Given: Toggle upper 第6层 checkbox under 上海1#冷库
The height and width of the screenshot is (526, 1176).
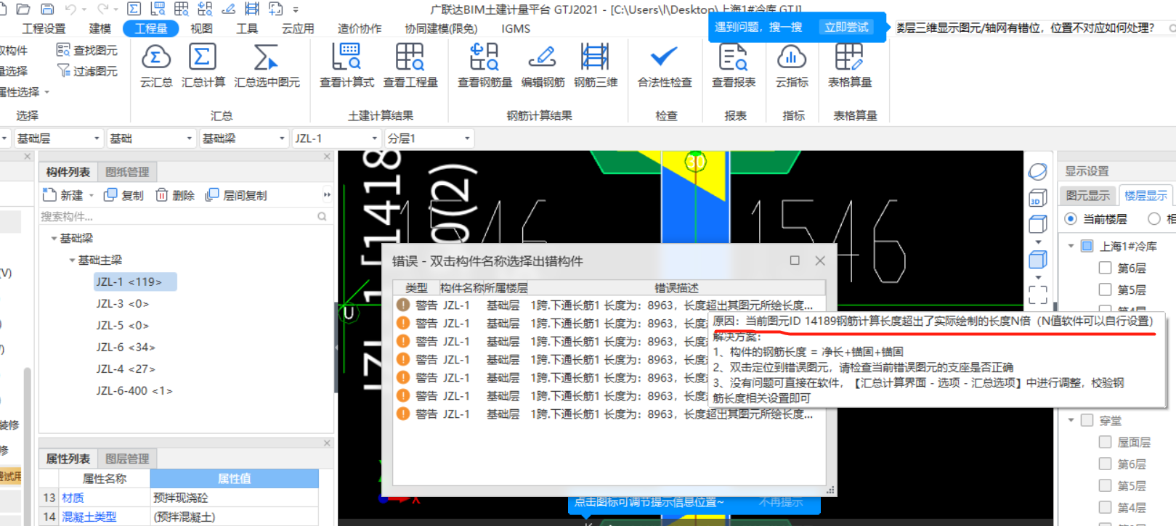Looking at the screenshot, I should click(1106, 268).
